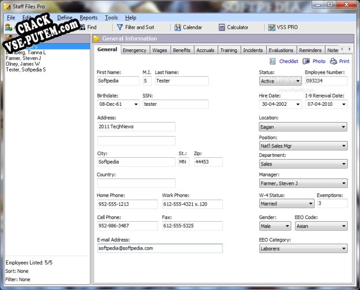Click the E-mail Address field
The width and height of the screenshot is (360, 290).
pyautogui.click(x=160, y=248)
